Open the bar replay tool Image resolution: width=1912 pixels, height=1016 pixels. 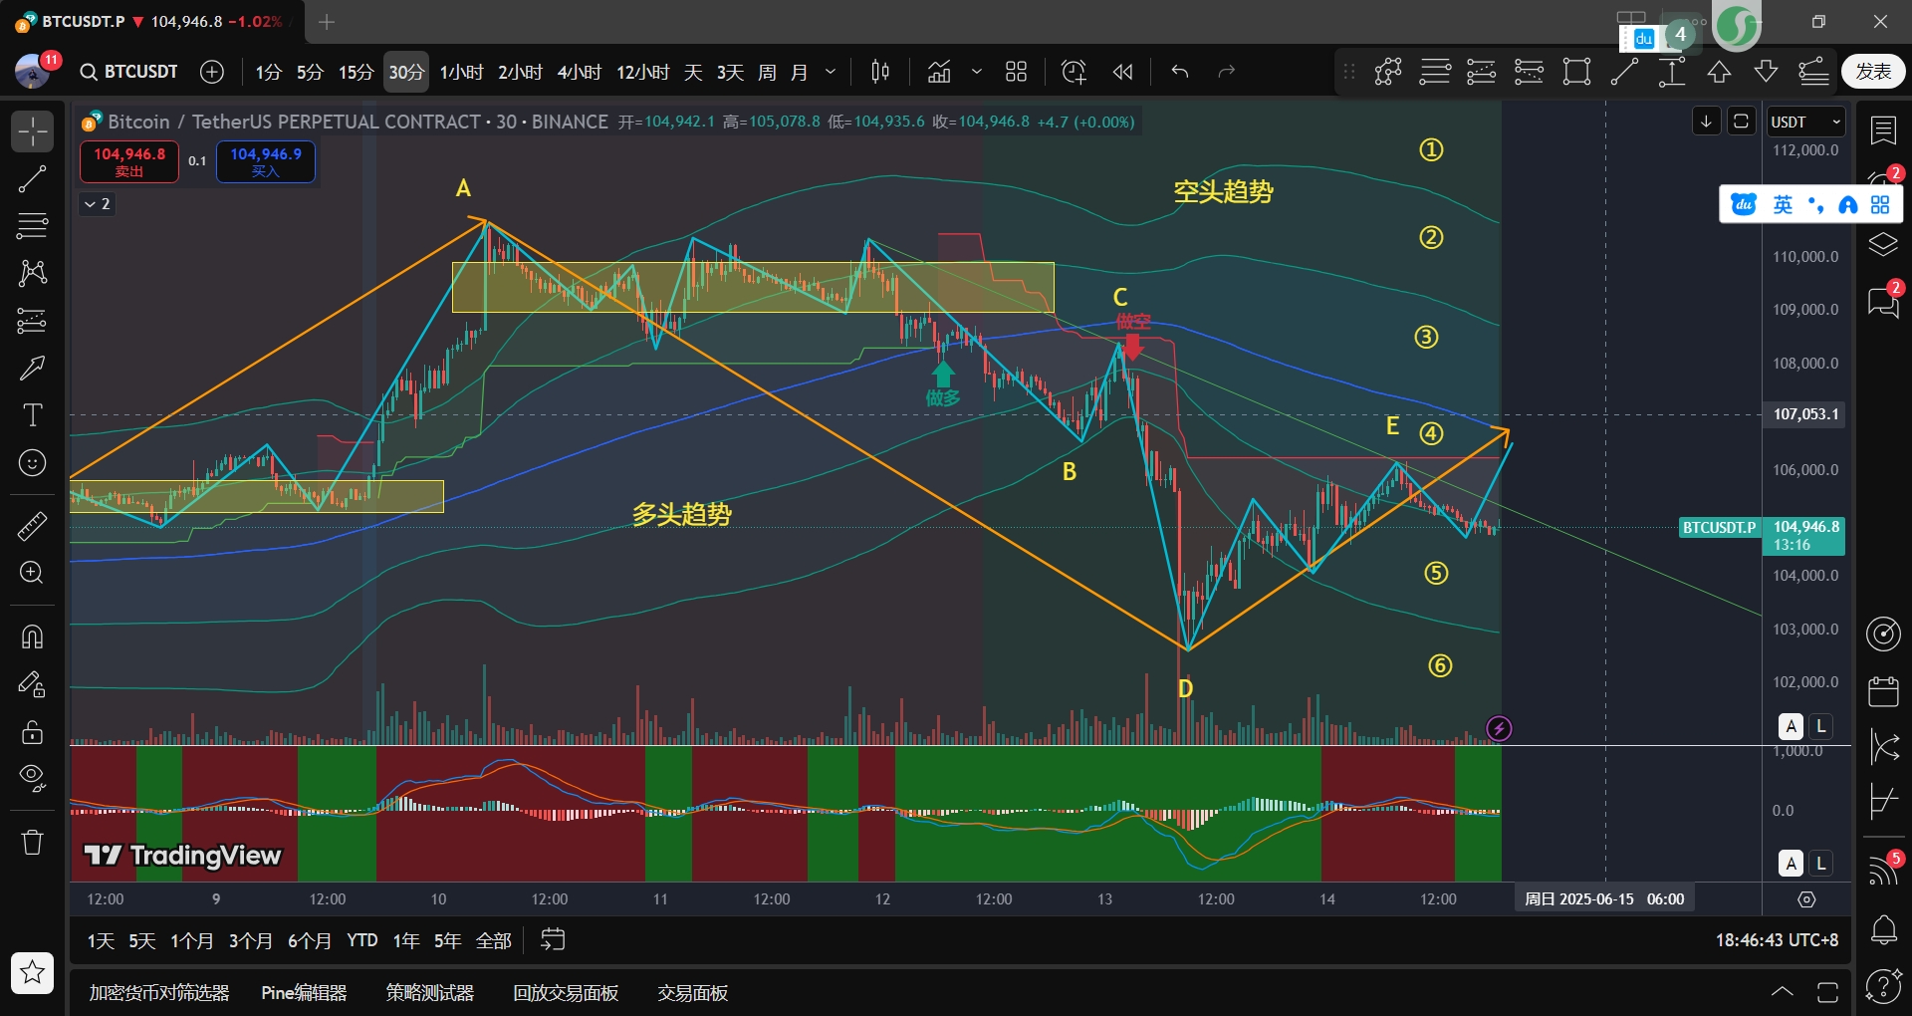(1122, 72)
